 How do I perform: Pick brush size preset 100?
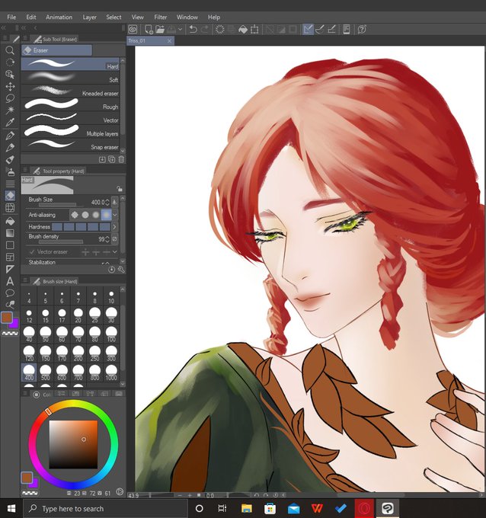111,334
